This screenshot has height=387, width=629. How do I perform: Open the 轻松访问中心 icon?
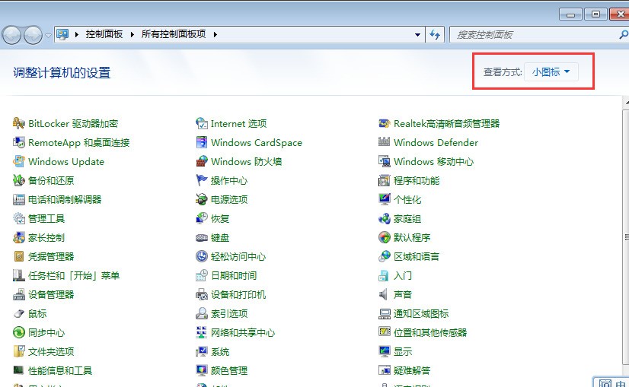point(201,256)
